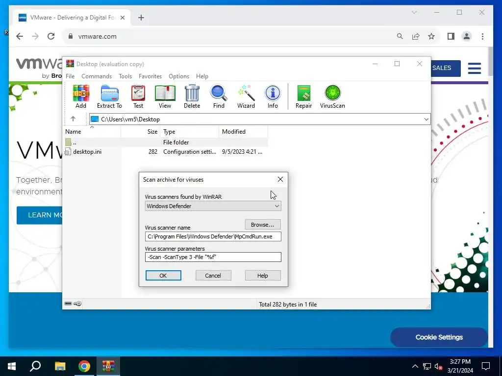Click the Chrome address bar URL
The image size is (502, 376).
(x=98, y=36)
